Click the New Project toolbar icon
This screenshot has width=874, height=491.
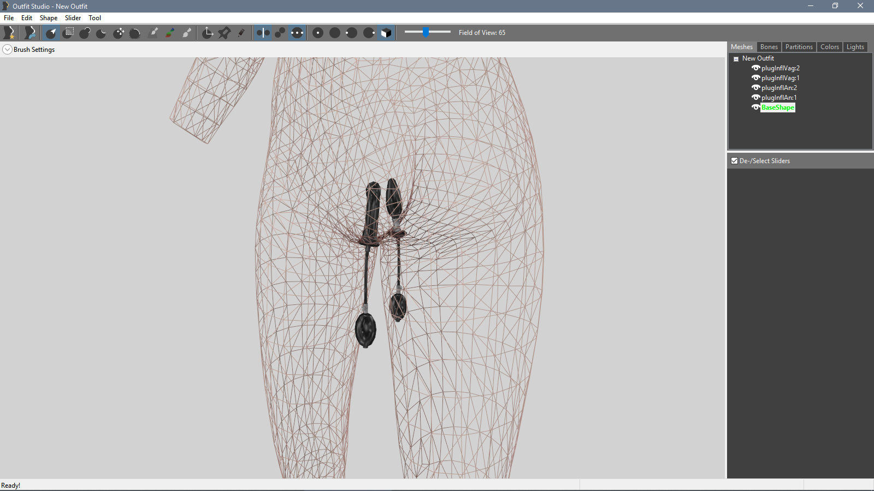(9, 33)
